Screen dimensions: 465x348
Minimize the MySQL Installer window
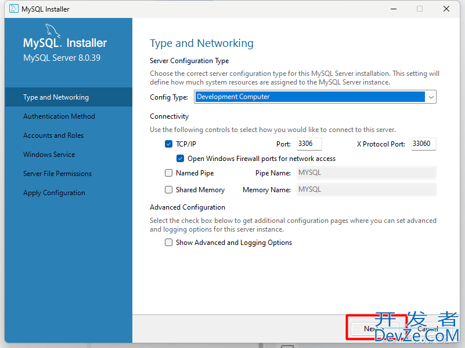[x=394, y=9]
